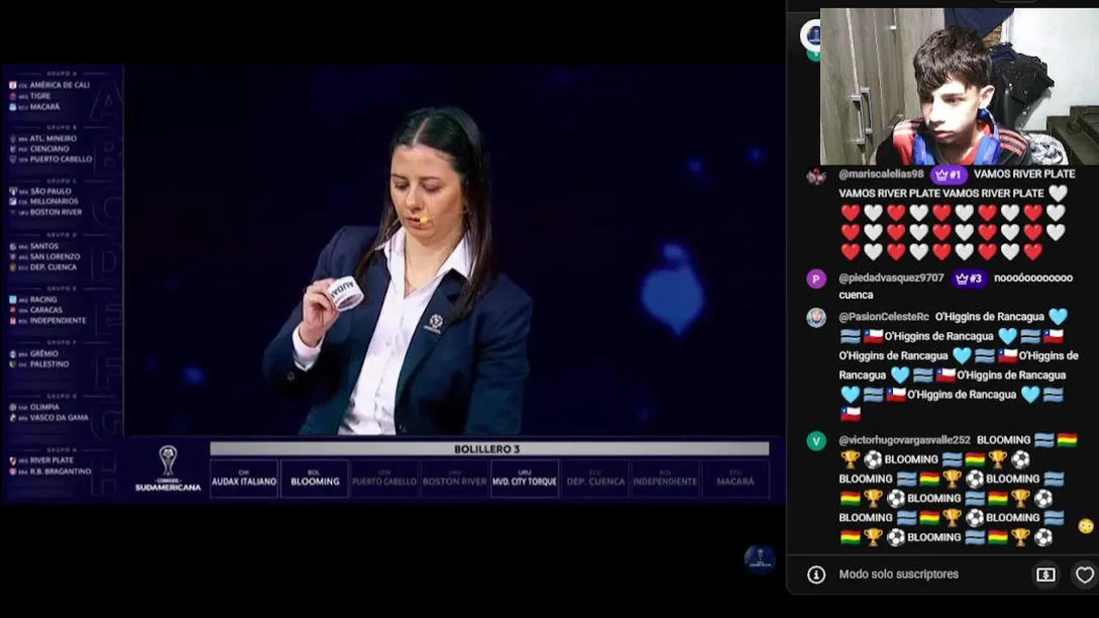
Task: Click PALESTINO in Grupo F list
Action: [x=50, y=364]
